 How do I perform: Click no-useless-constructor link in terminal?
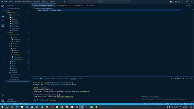tap(65, 97)
